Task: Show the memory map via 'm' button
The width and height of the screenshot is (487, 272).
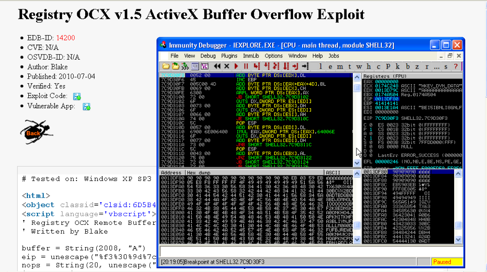Action: pos(340,66)
